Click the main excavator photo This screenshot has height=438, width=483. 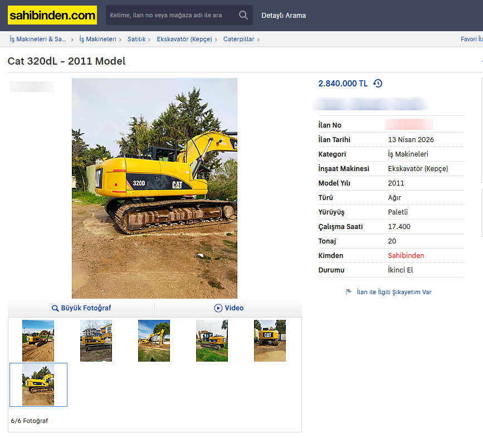click(x=154, y=188)
